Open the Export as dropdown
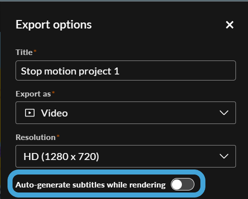The image size is (248, 199). 126,113
